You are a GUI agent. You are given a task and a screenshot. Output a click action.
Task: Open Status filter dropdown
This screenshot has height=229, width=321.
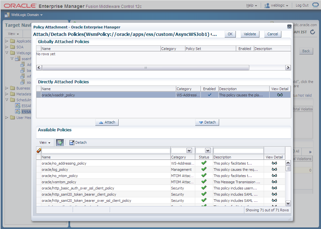click(x=208, y=151)
